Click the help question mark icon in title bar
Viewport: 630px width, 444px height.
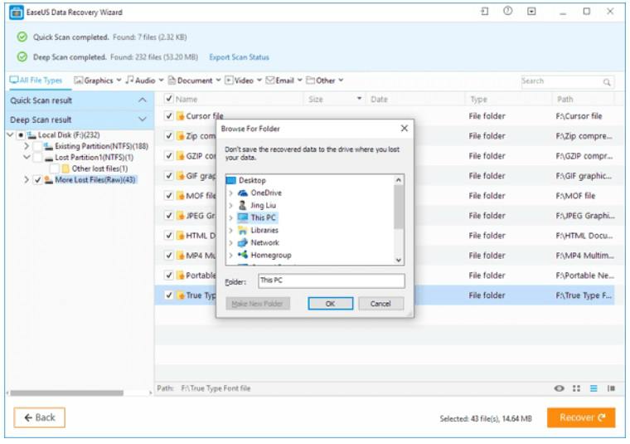[x=507, y=12]
